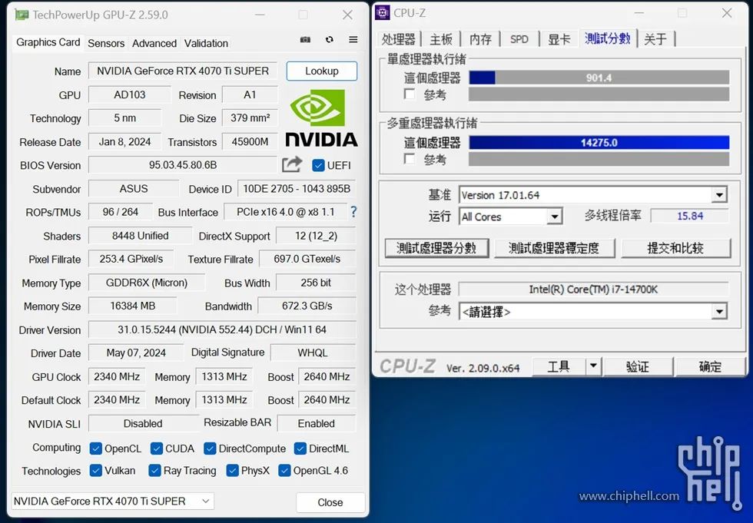Click the multi thread 14275.0 score bar

599,143
